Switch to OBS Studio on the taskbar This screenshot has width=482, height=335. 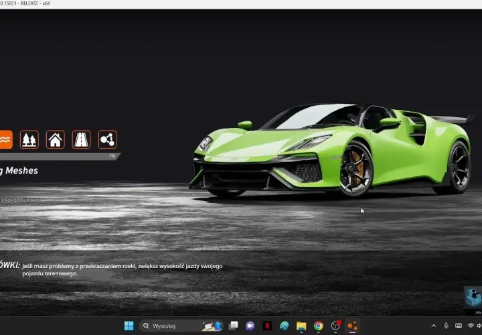click(x=335, y=326)
